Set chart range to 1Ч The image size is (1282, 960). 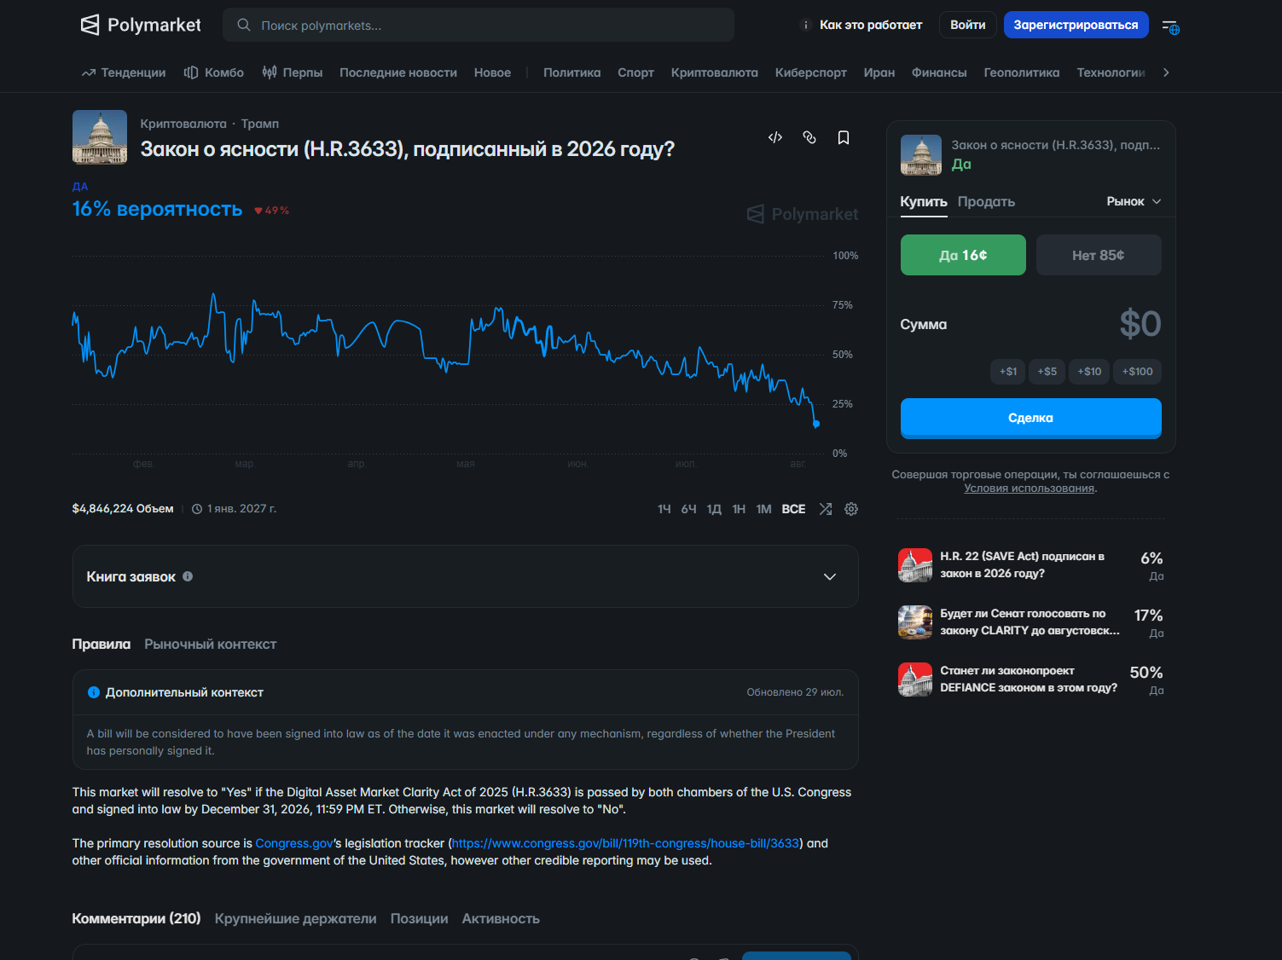[664, 509]
